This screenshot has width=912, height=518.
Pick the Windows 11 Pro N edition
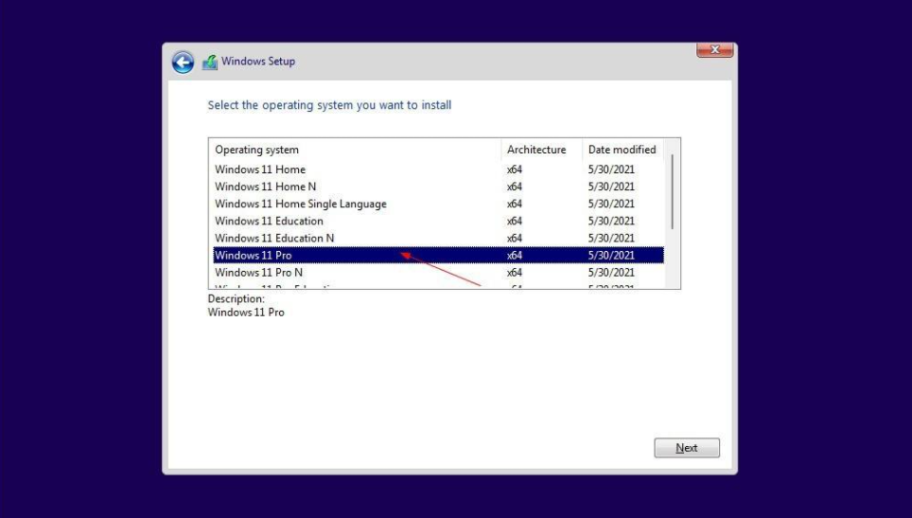(x=258, y=272)
